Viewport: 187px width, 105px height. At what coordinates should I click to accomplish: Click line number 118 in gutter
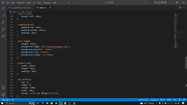[11, 41]
